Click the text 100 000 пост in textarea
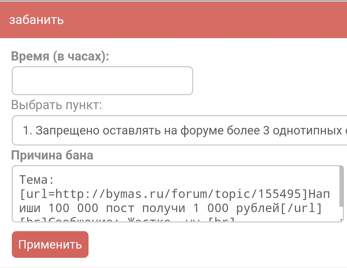The width and height of the screenshot is (347, 268). 91,208
